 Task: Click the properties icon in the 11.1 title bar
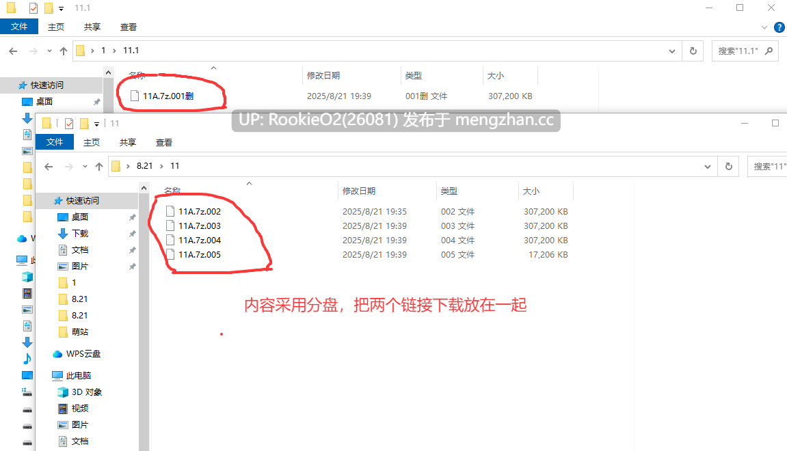[x=33, y=8]
